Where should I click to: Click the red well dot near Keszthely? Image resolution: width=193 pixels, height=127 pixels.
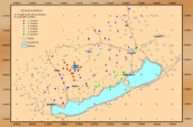click(x=63, y=103)
